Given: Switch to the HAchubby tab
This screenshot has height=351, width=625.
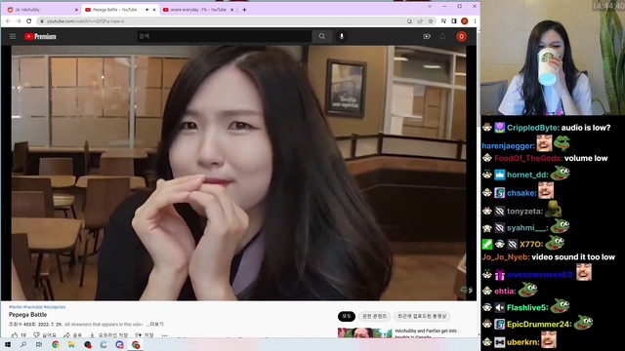Looking at the screenshot, I should click(41, 10).
